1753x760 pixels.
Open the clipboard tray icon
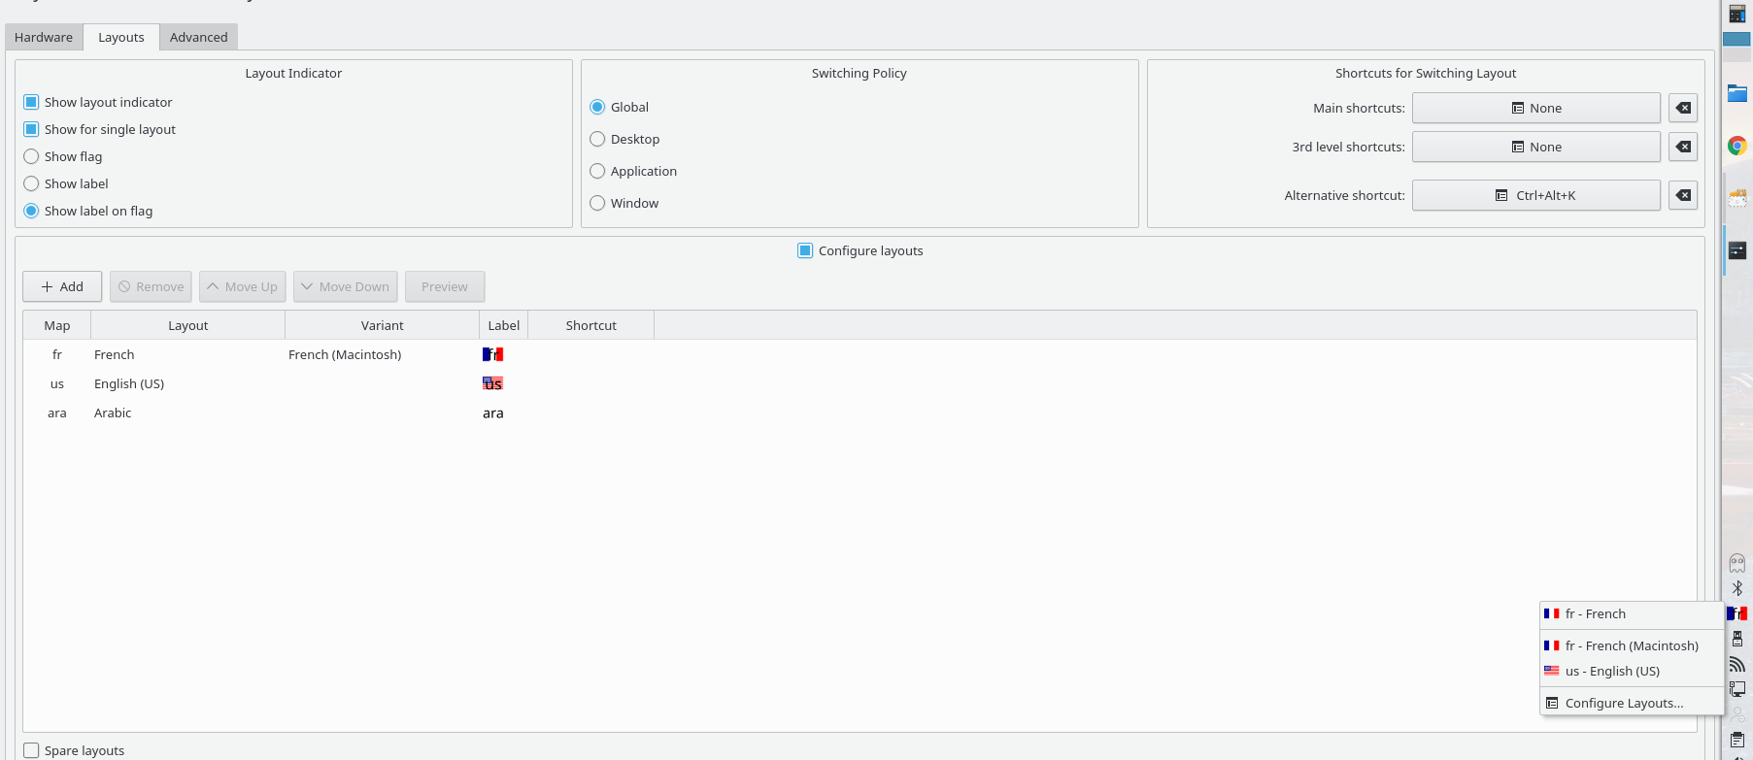(x=1737, y=740)
